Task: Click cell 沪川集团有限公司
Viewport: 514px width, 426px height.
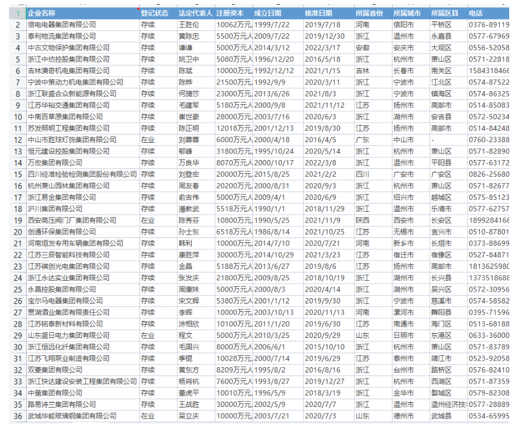Action: point(83,209)
